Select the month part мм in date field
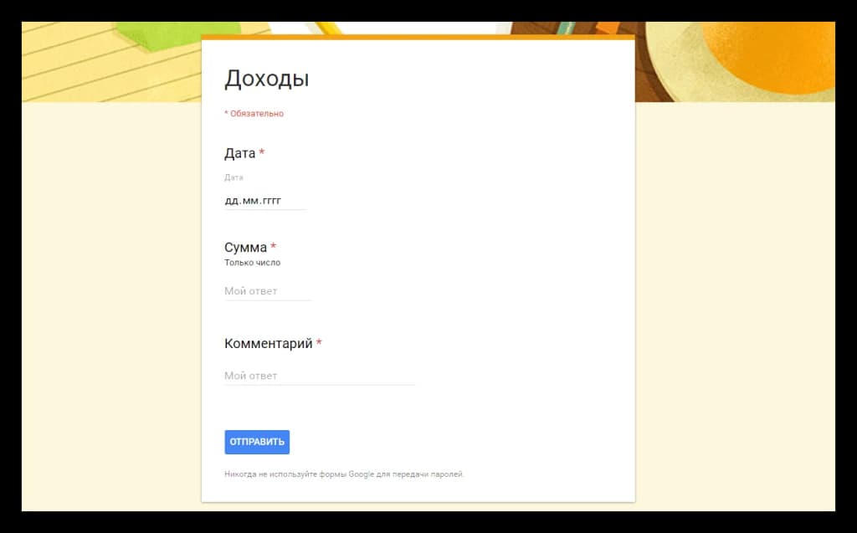Screen dimensions: 857x533 pyautogui.click(x=250, y=201)
